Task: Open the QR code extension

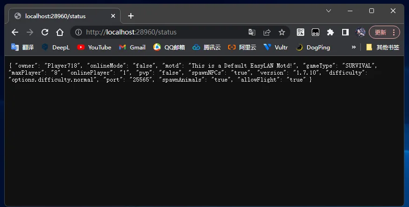Action: point(301,32)
